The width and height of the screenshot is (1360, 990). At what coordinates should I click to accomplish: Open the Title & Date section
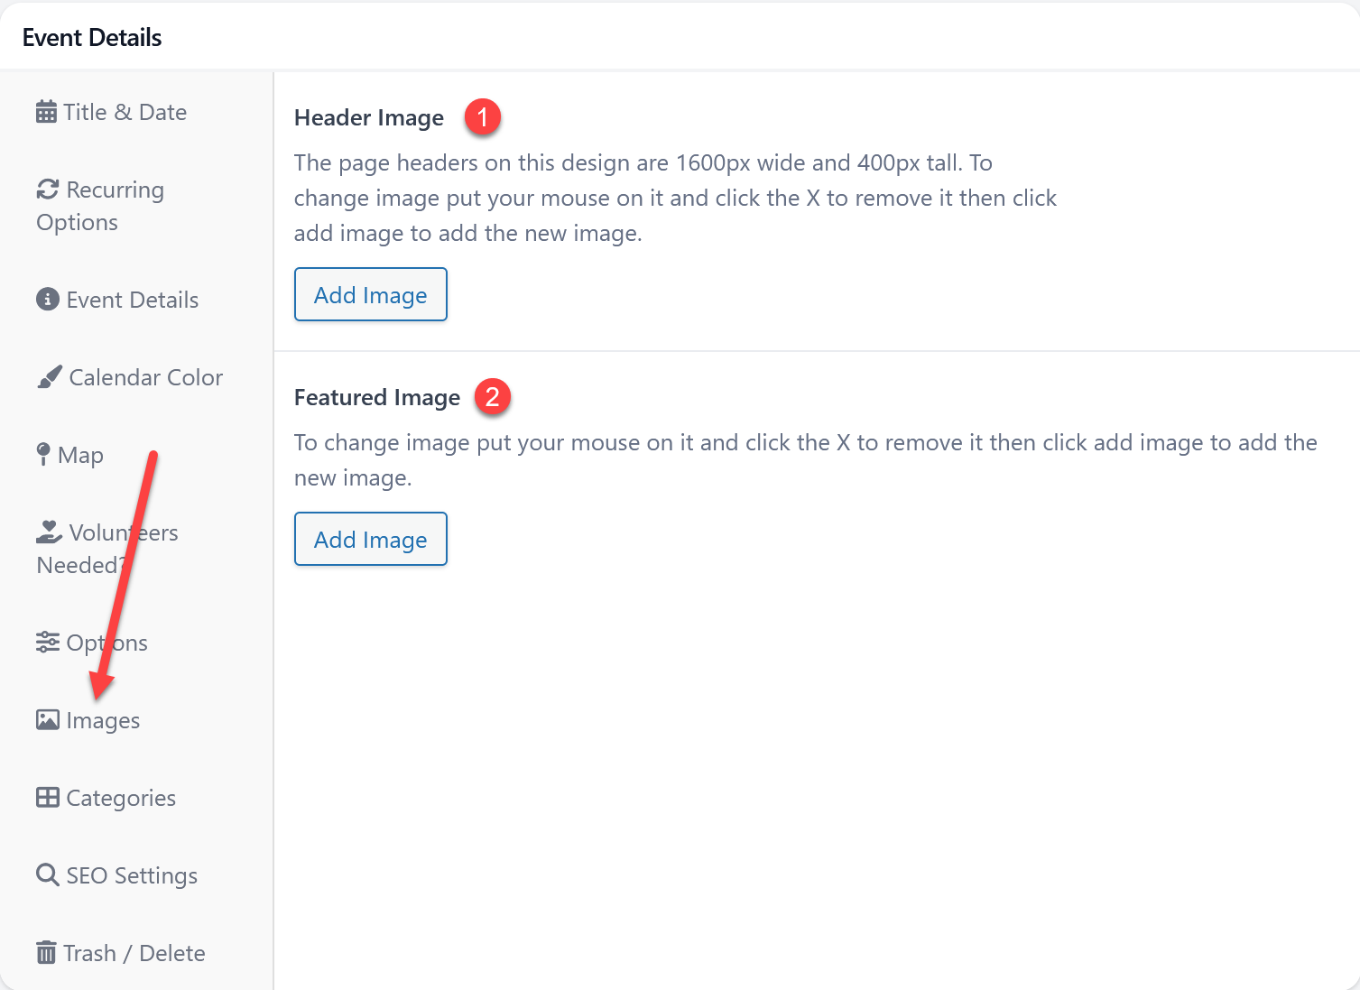(x=125, y=112)
